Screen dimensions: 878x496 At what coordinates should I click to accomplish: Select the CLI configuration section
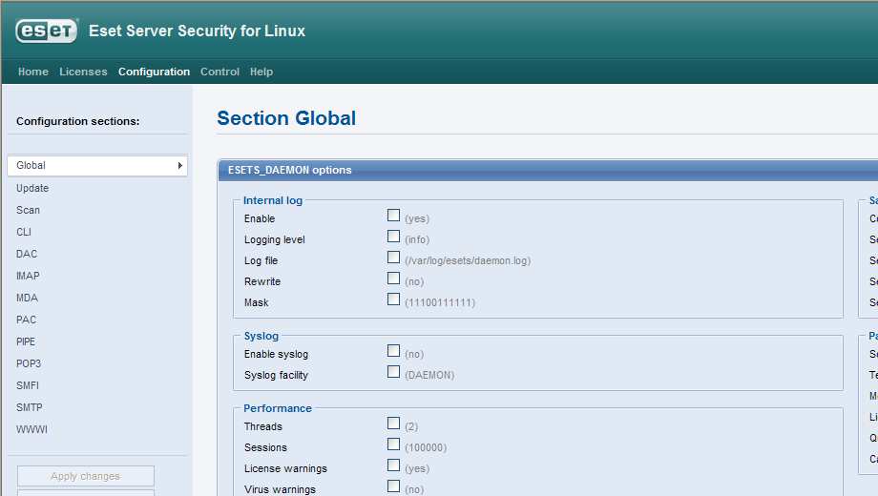[x=24, y=232]
